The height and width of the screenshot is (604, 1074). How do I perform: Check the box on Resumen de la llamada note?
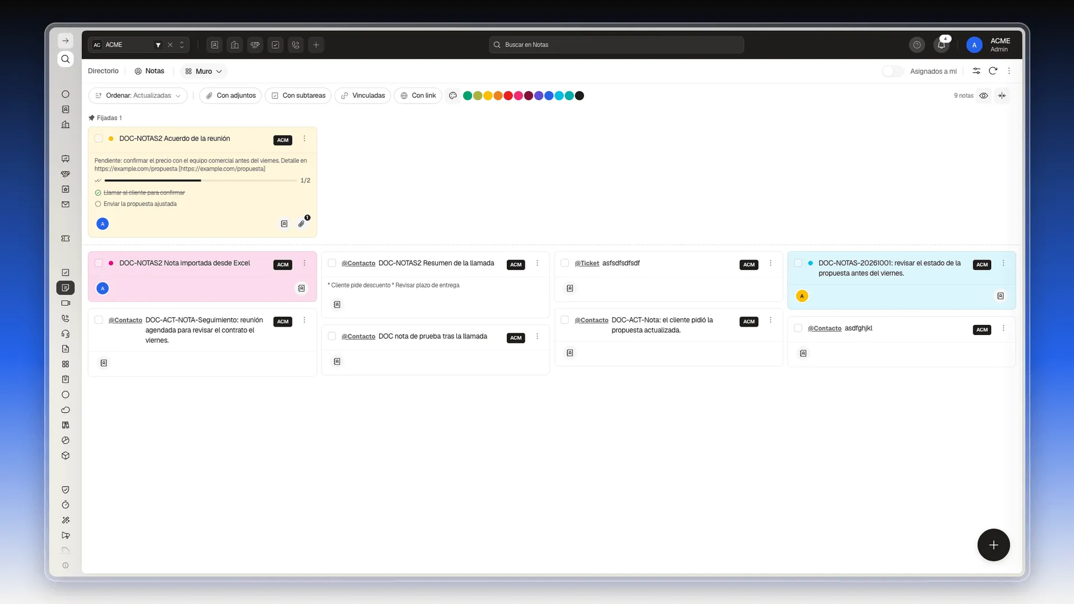[332, 263]
